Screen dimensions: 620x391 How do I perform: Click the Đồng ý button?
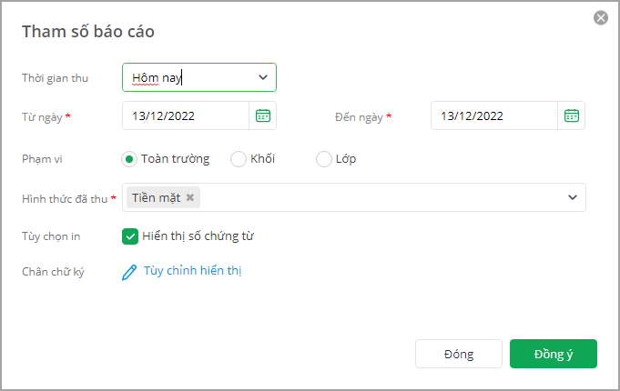point(554,354)
